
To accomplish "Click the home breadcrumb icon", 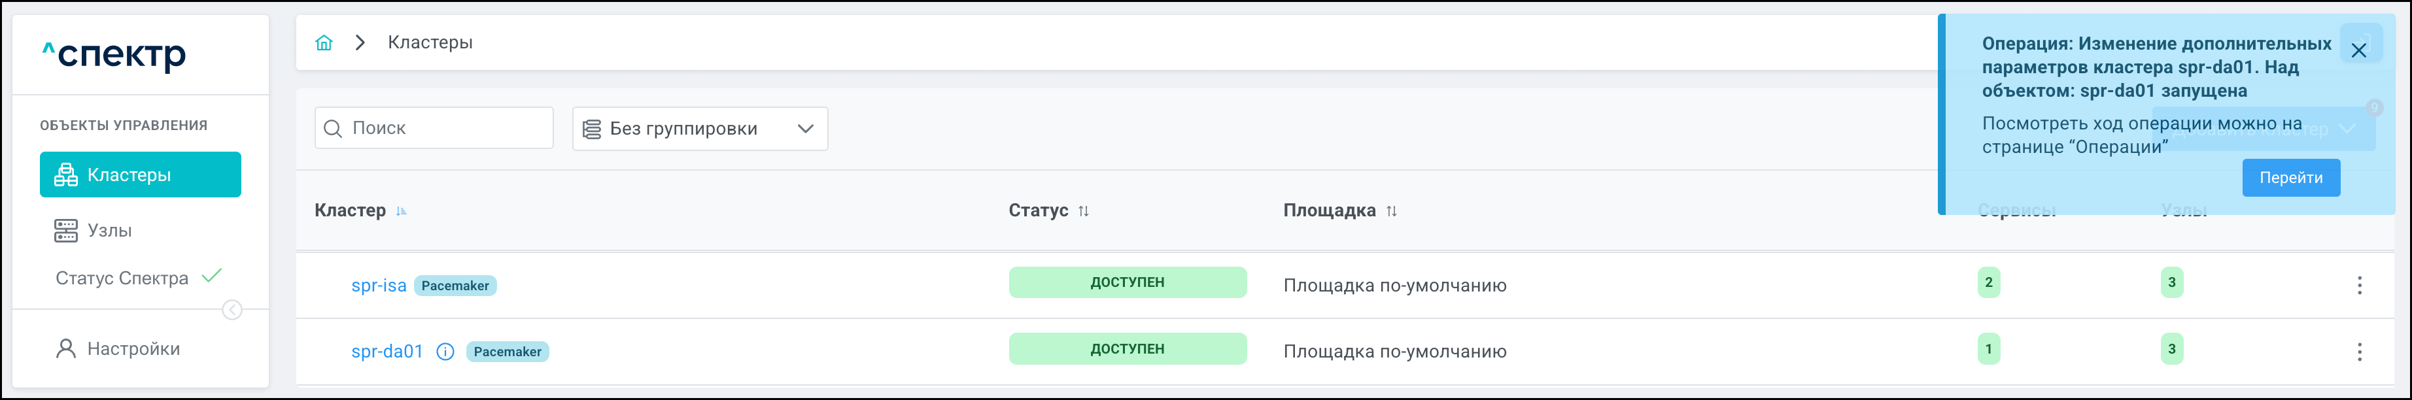I will pos(324,43).
